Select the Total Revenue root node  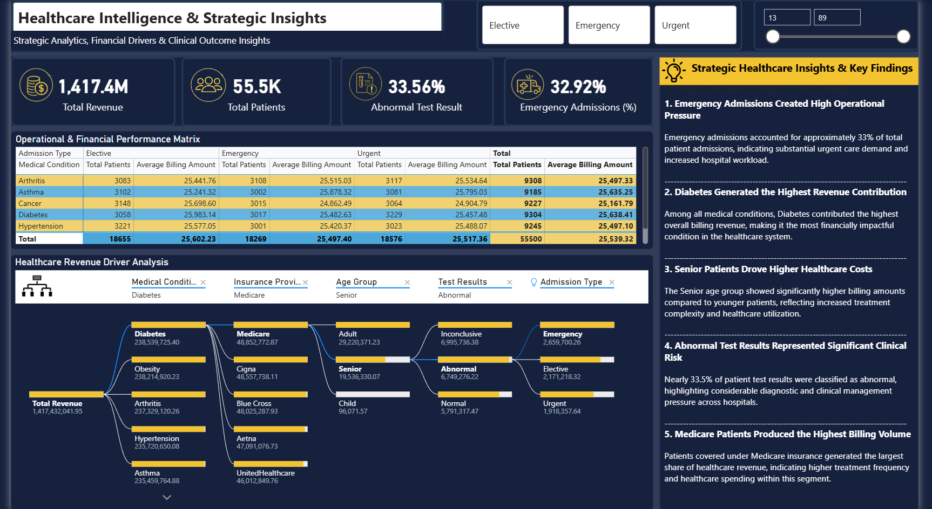(x=66, y=403)
